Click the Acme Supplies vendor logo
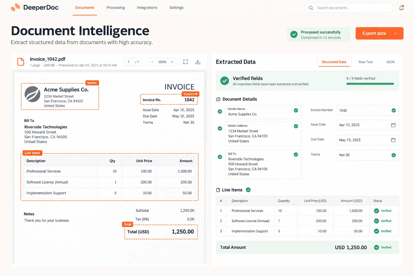The image size is (414, 276). pyautogui.click(x=33, y=94)
